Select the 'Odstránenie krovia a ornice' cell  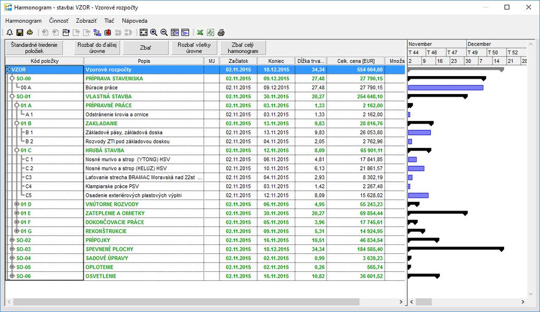pyautogui.click(x=144, y=115)
